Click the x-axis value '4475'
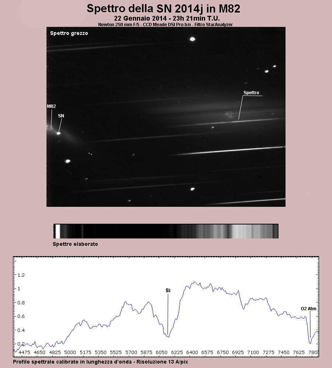Screen dimensions: 332x368 point(24,352)
